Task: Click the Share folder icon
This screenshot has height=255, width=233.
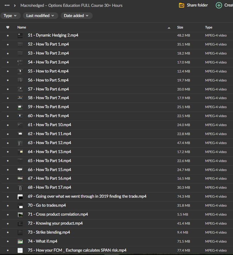Action: [182, 5]
